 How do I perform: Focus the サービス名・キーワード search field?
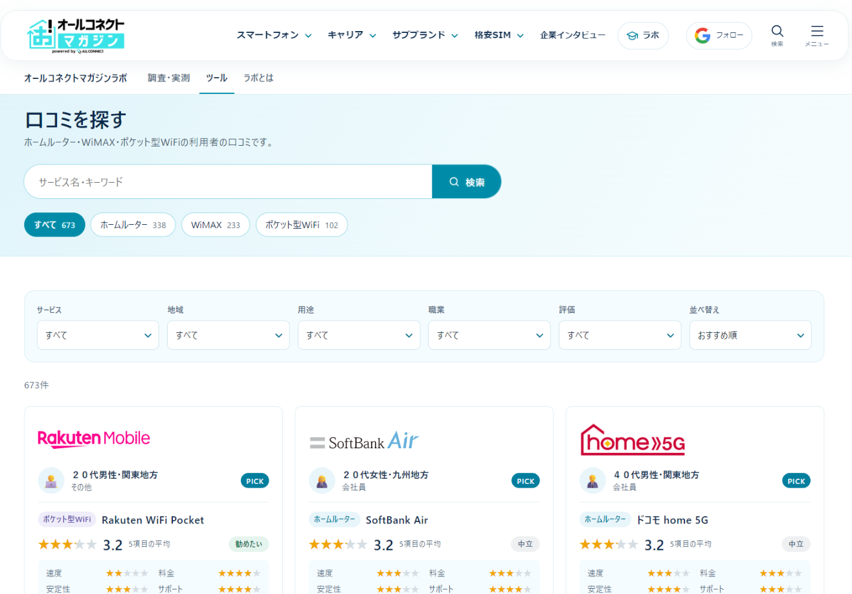point(228,182)
